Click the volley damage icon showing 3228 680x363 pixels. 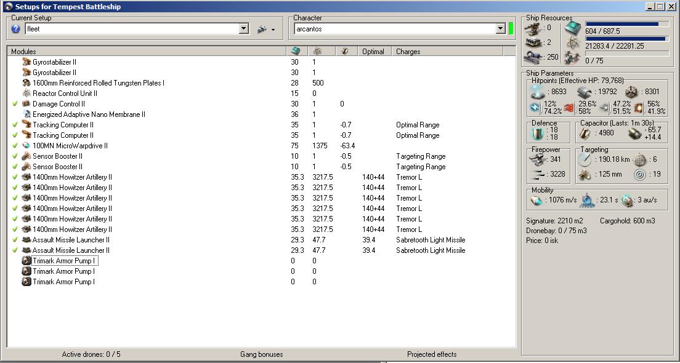pos(538,174)
